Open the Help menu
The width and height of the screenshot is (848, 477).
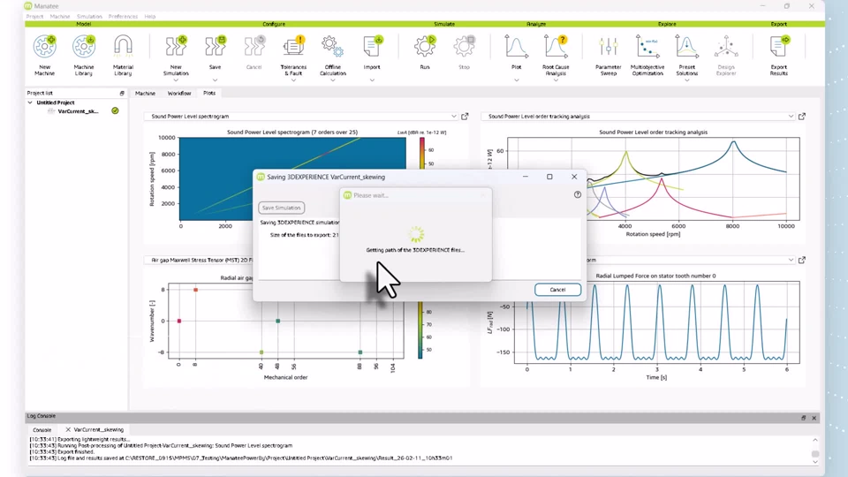tap(150, 16)
